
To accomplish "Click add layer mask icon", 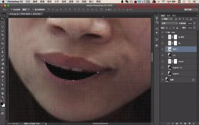I will (177, 124).
